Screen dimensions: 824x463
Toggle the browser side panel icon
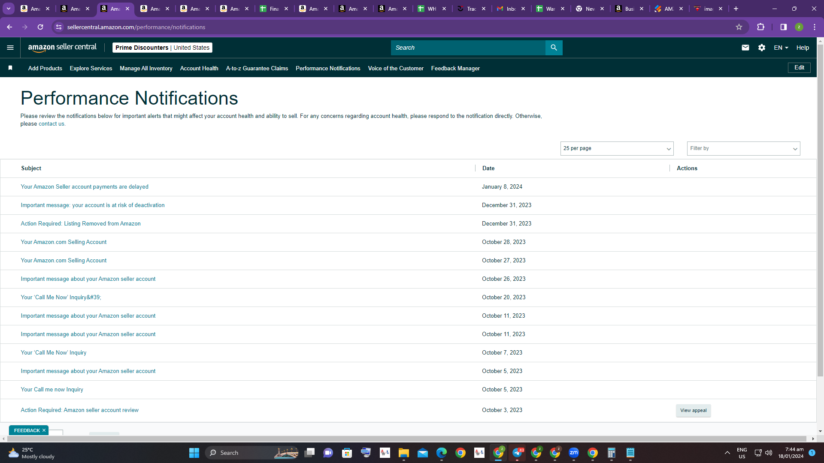tap(784, 27)
